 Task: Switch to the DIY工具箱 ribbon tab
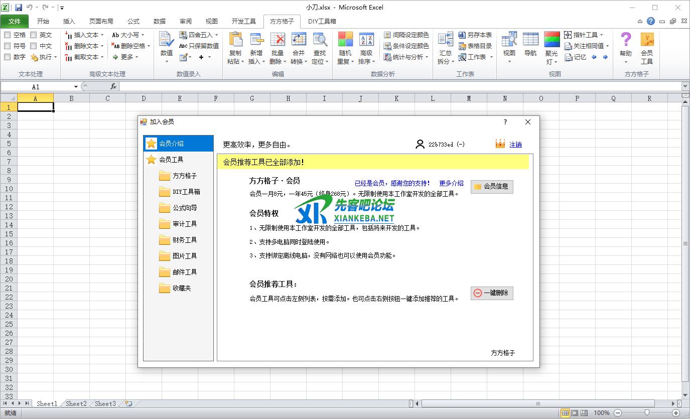point(321,21)
